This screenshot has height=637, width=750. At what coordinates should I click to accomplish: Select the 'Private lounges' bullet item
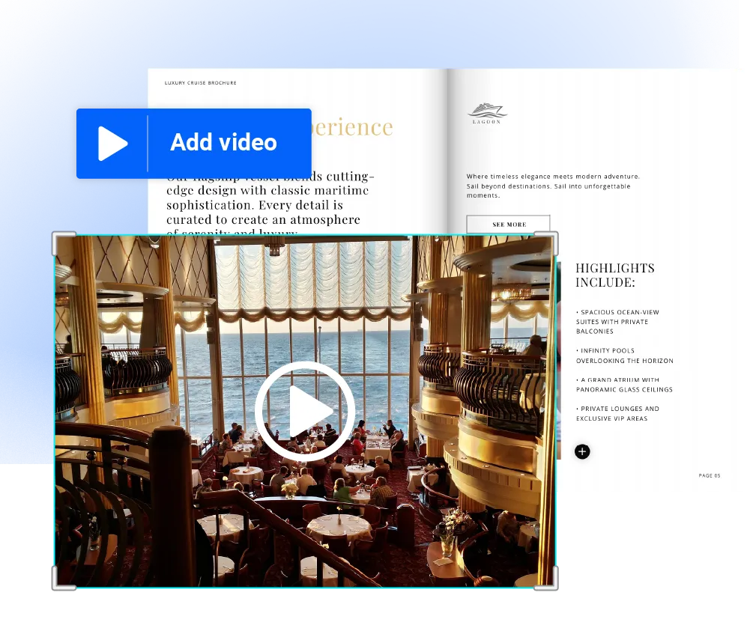click(617, 414)
